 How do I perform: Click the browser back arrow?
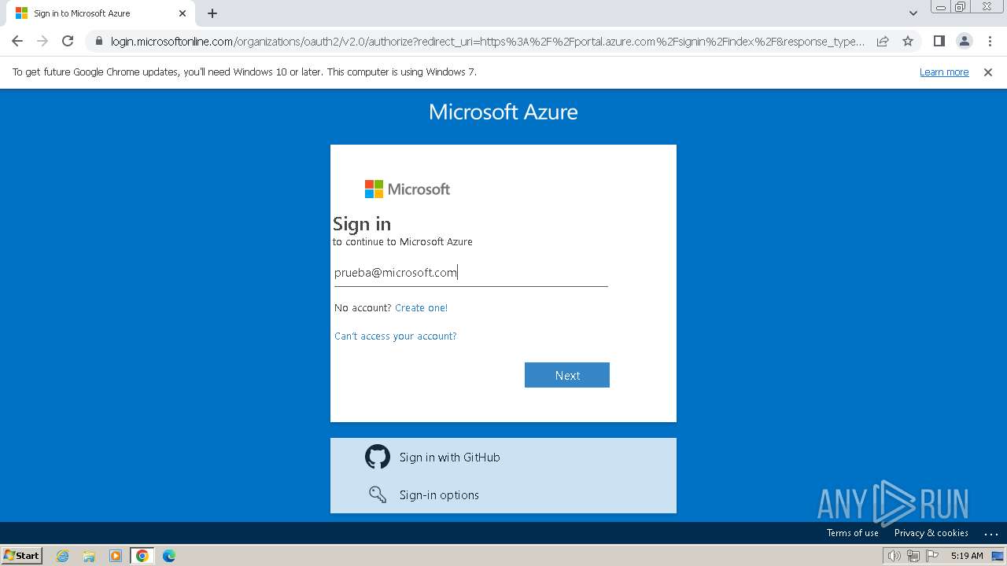click(x=17, y=41)
